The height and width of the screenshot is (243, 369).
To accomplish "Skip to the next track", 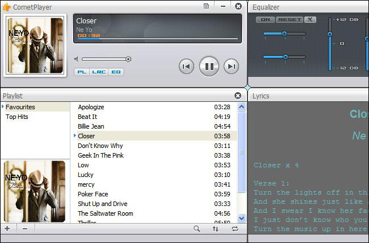I will pos(230,67).
